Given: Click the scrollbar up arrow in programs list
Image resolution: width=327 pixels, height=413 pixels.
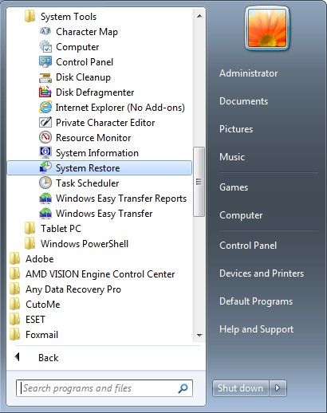Looking at the screenshot, I should point(199,16).
